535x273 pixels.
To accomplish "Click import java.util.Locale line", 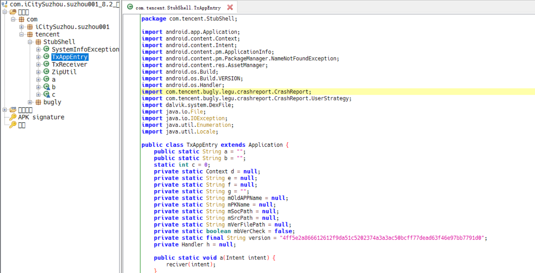I will [x=180, y=132].
